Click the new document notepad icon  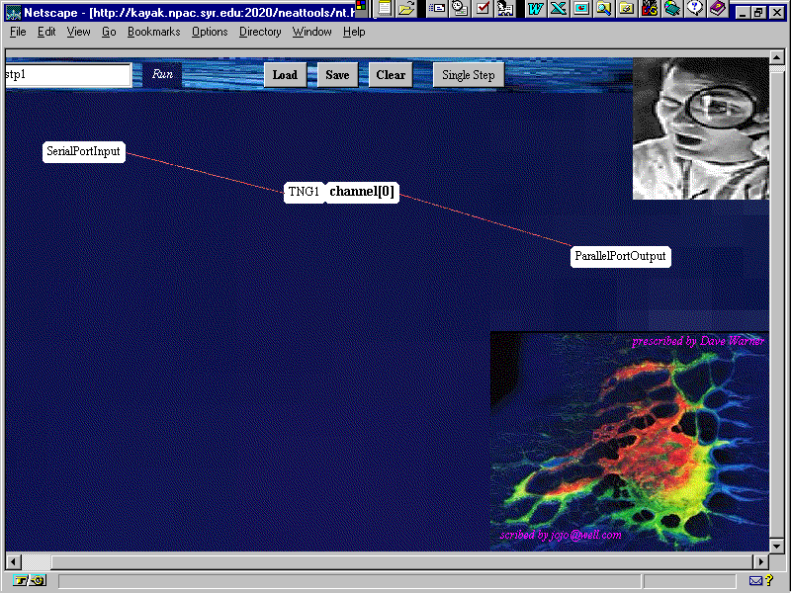pyautogui.click(x=385, y=8)
